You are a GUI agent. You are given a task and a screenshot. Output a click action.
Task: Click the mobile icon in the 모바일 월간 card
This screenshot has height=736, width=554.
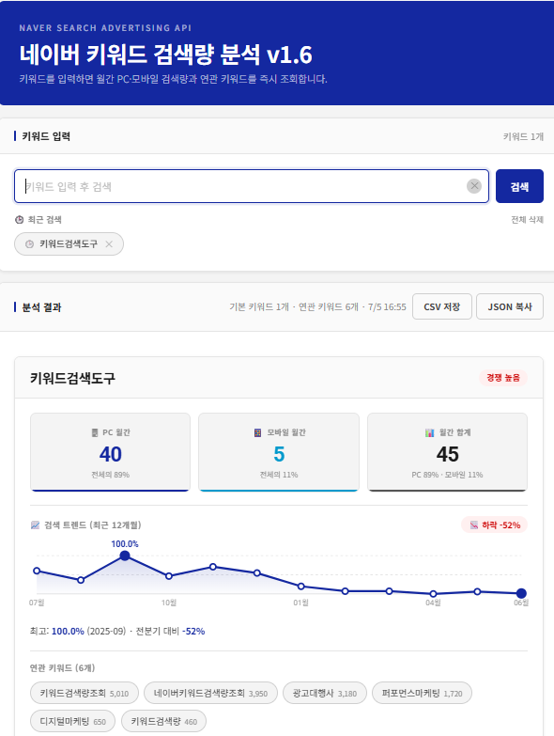pyautogui.click(x=258, y=432)
